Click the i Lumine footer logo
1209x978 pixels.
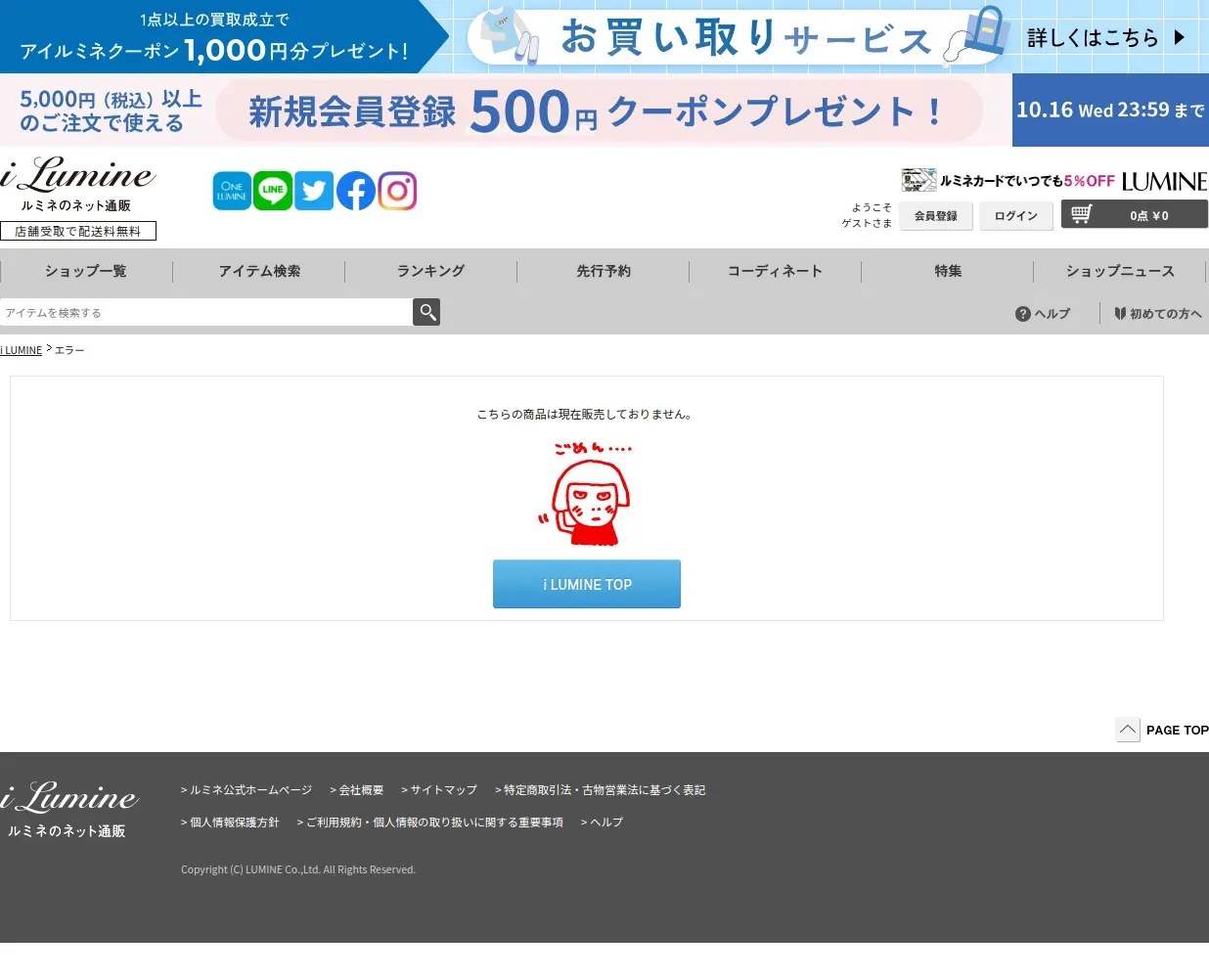(x=69, y=798)
